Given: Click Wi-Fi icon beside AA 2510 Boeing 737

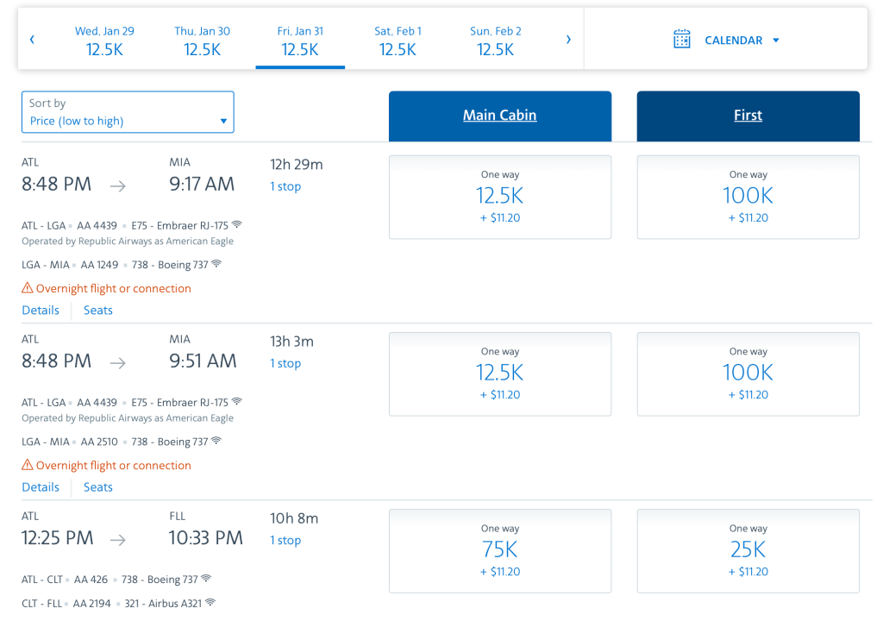Looking at the screenshot, I should click(x=216, y=441).
